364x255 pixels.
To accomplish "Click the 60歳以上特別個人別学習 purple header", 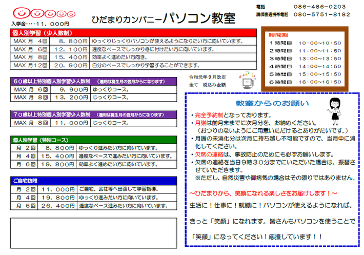I will (93, 82).
